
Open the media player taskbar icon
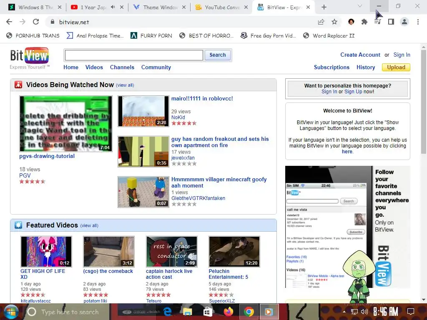tap(269, 312)
